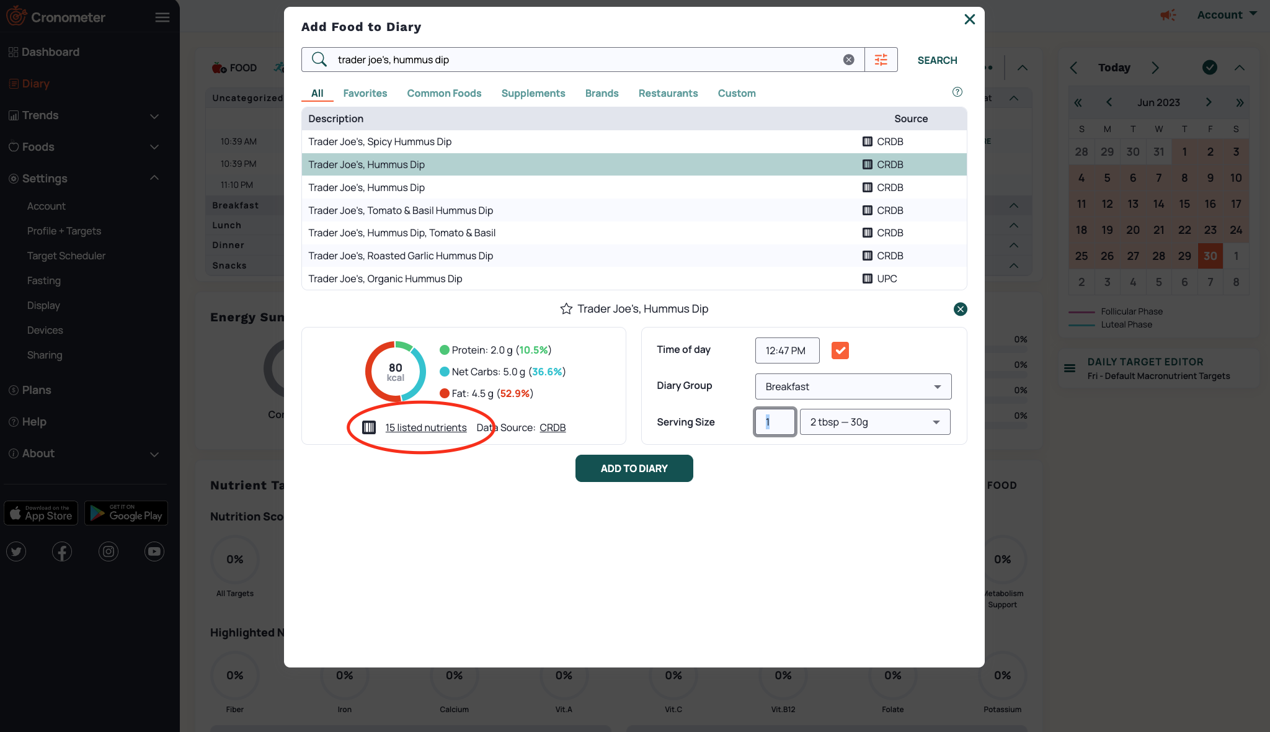Viewport: 1270px width, 732px height.
Task: Close the Add Food to Diary dialog
Action: [970, 19]
